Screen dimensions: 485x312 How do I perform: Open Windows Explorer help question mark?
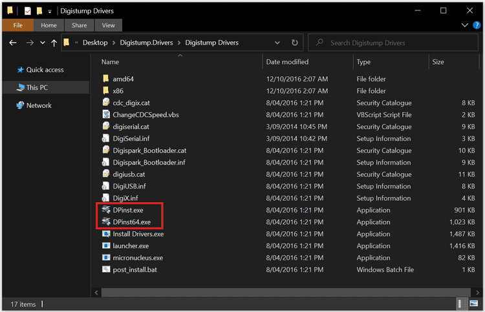(x=477, y=25)
